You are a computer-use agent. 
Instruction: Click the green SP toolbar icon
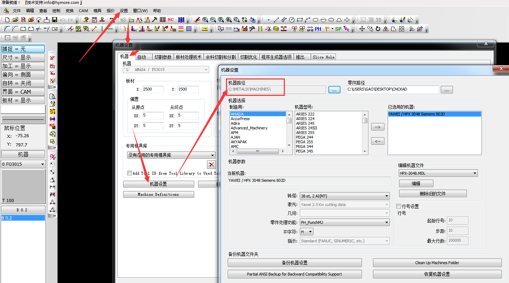point(338,29)
